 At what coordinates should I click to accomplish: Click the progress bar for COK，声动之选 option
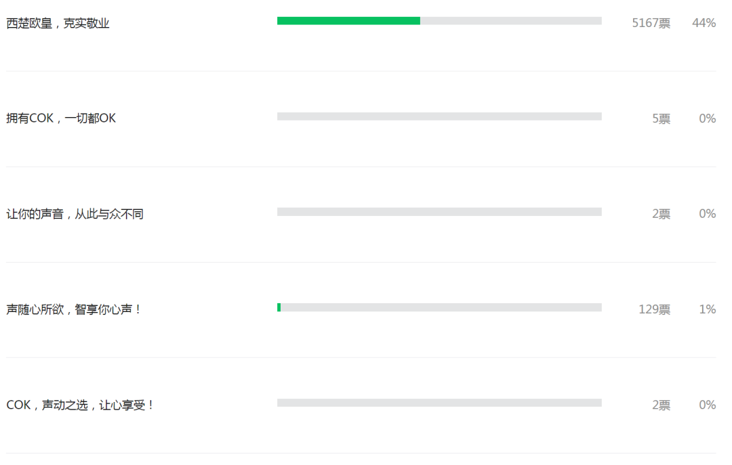coord(439,403)
